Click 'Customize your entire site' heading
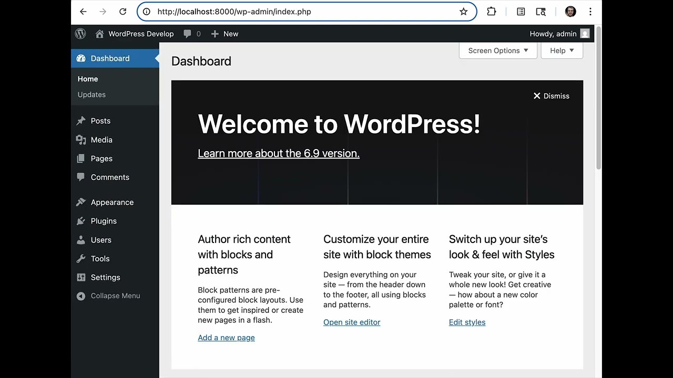 tap(377, 247)
